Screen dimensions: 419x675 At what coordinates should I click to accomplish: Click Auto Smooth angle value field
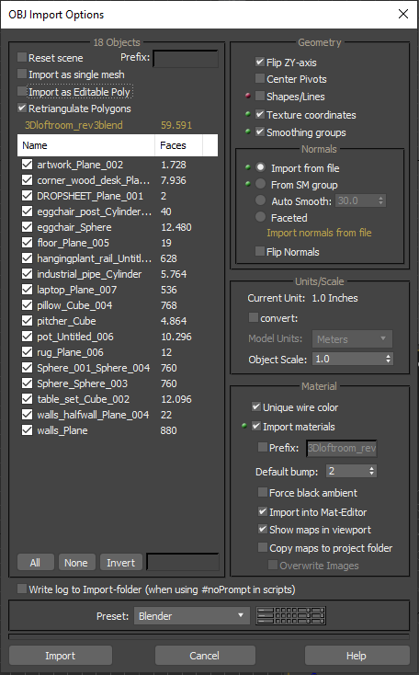(x=357, y=200)
